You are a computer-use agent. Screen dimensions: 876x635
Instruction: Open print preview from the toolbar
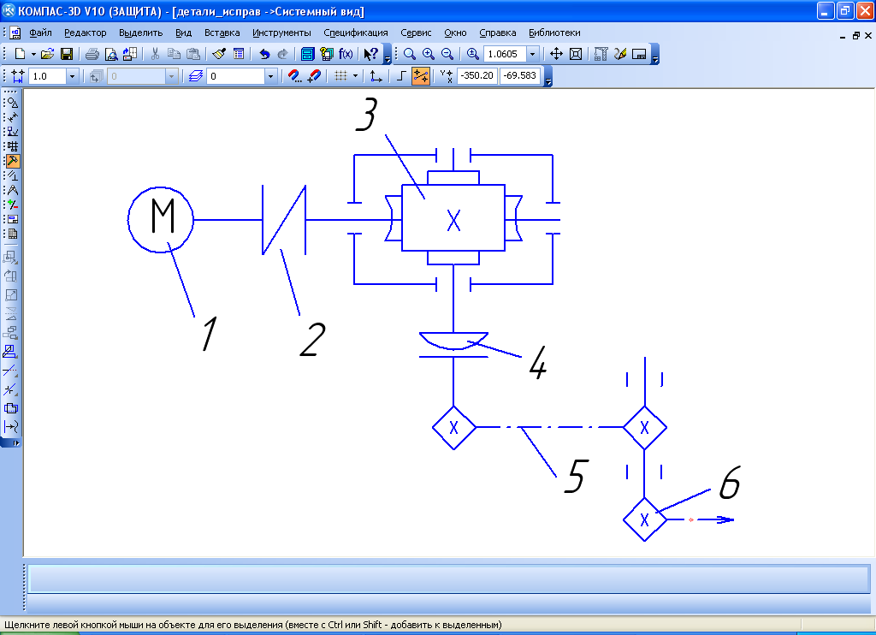(x=110, y=54)
